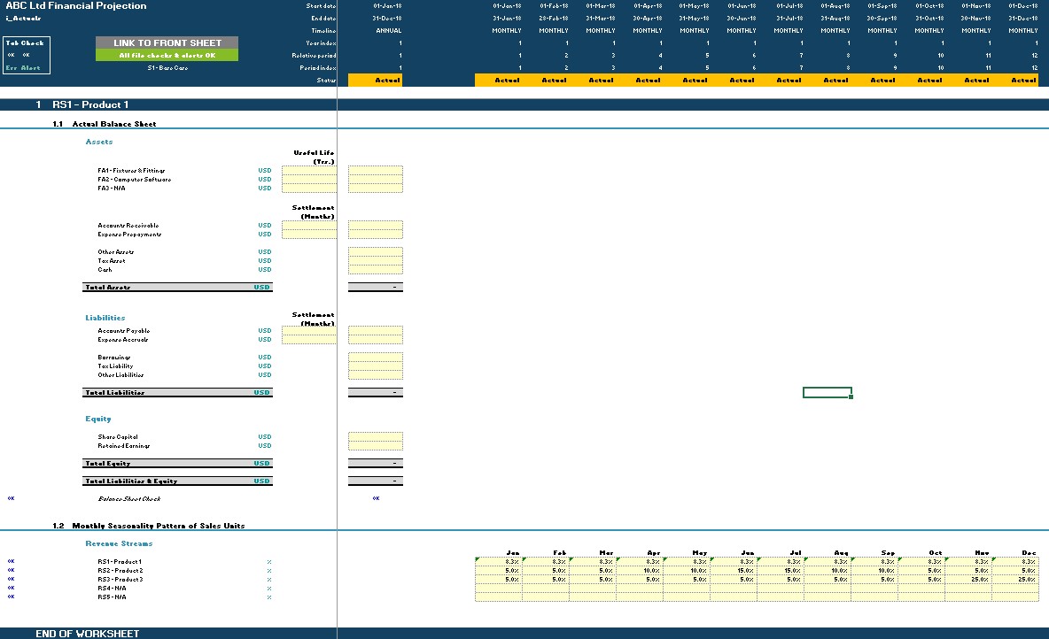Viewport: 1049px width, 639px height.
Task: Click the empty RS4 - N/A Jan seasonality cell
Action: (x=499, y=589)
